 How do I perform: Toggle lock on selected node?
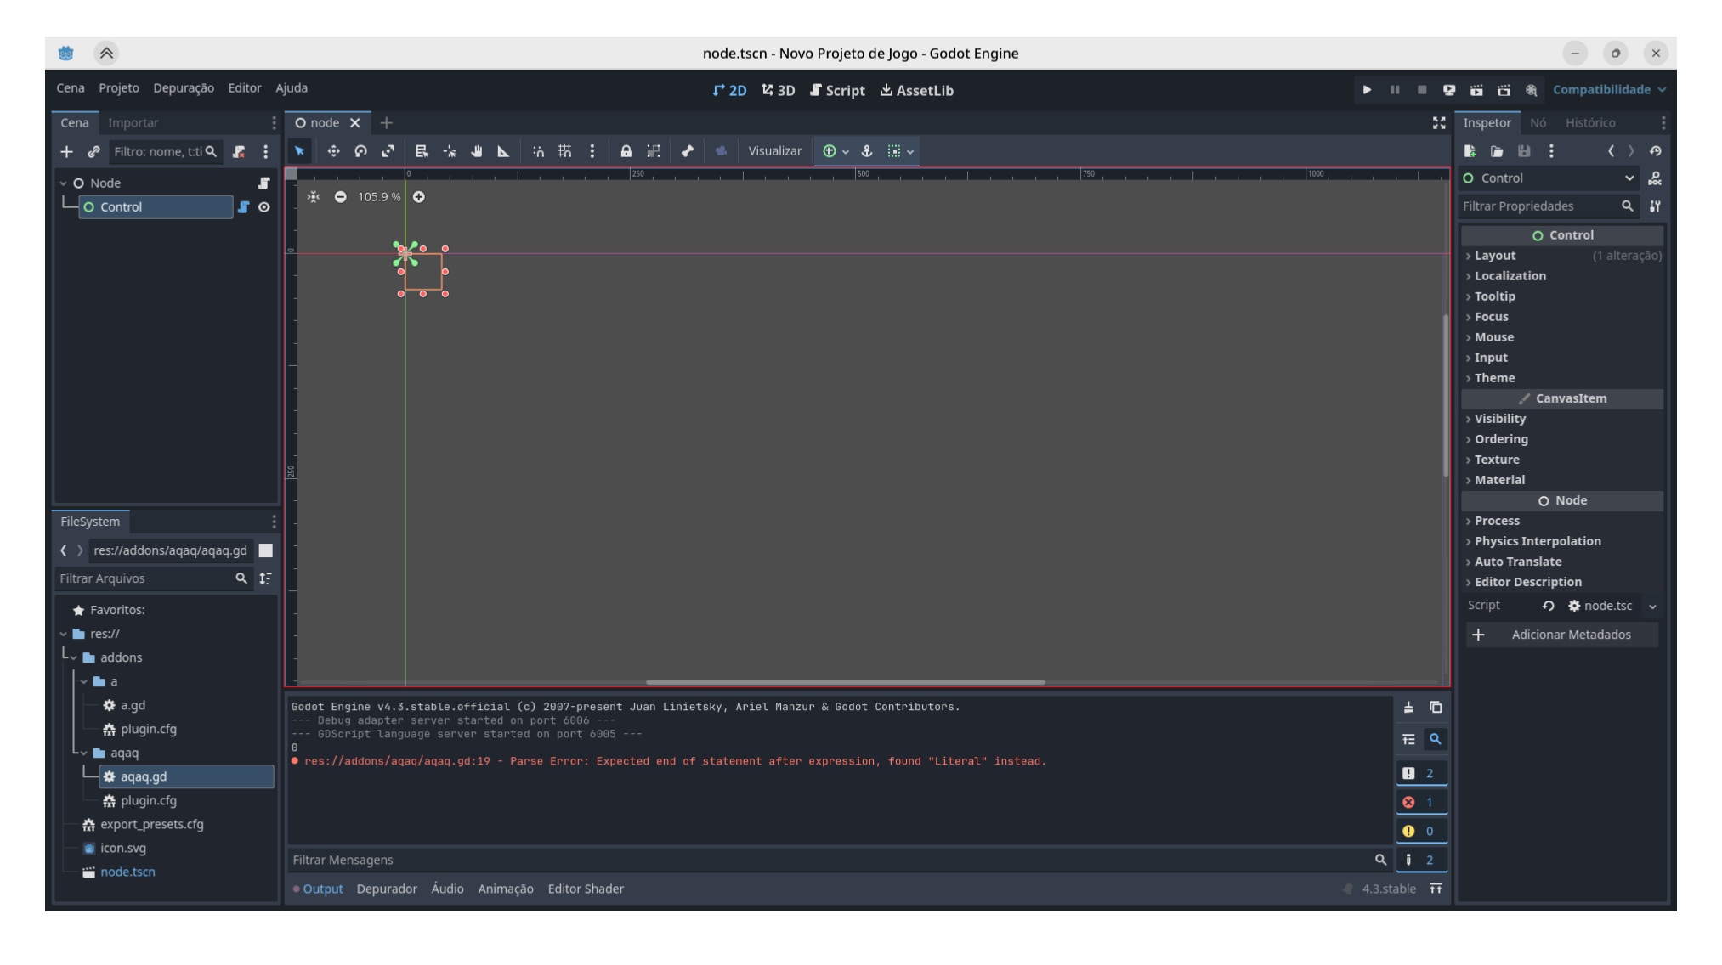point(626,151)
